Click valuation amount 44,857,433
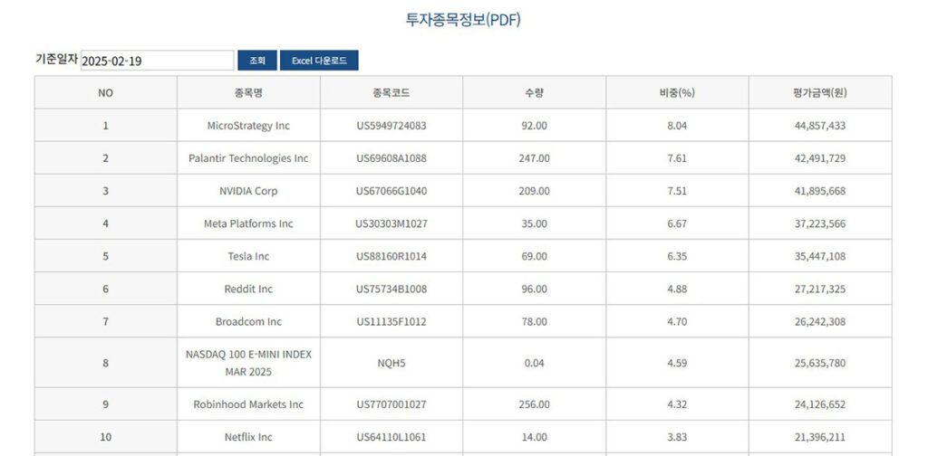The width and height of the screenshot is (928, 456). pyautogui.click(x=820, y=126)
